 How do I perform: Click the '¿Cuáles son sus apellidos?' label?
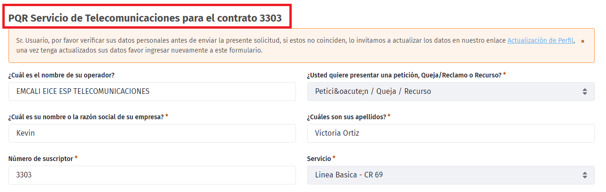pos(346,117)
